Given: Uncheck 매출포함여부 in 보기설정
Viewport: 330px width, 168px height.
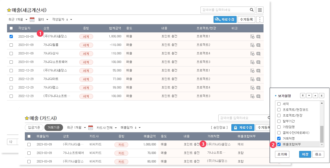Looking at the screenshot, I should point(279,144).
